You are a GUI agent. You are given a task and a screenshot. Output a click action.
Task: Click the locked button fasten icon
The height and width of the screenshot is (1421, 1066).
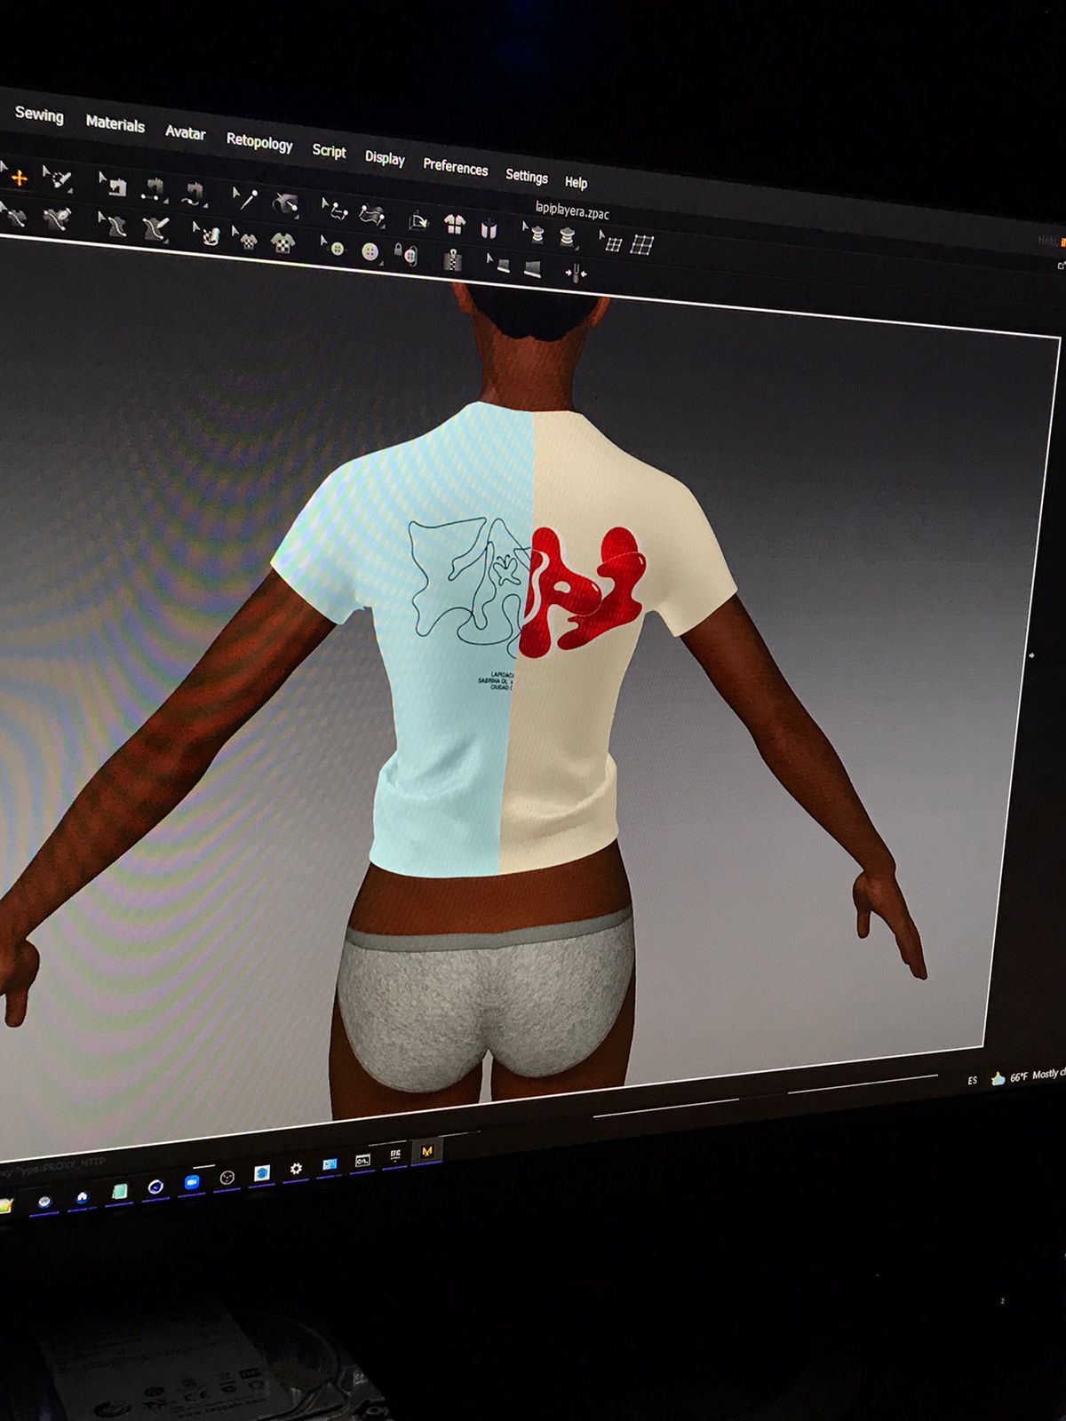(407, 256)
